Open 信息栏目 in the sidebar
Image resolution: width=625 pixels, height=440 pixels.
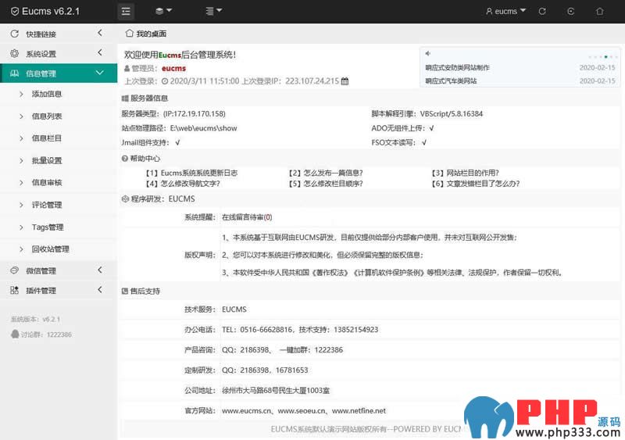pyautogui.click(x=47, y=138)
